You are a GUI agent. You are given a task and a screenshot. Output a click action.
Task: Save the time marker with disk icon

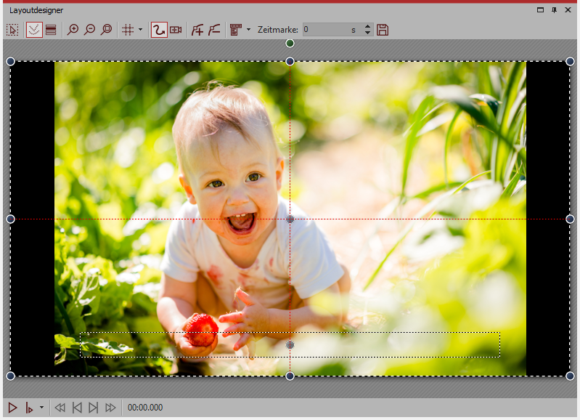(383, 30)
